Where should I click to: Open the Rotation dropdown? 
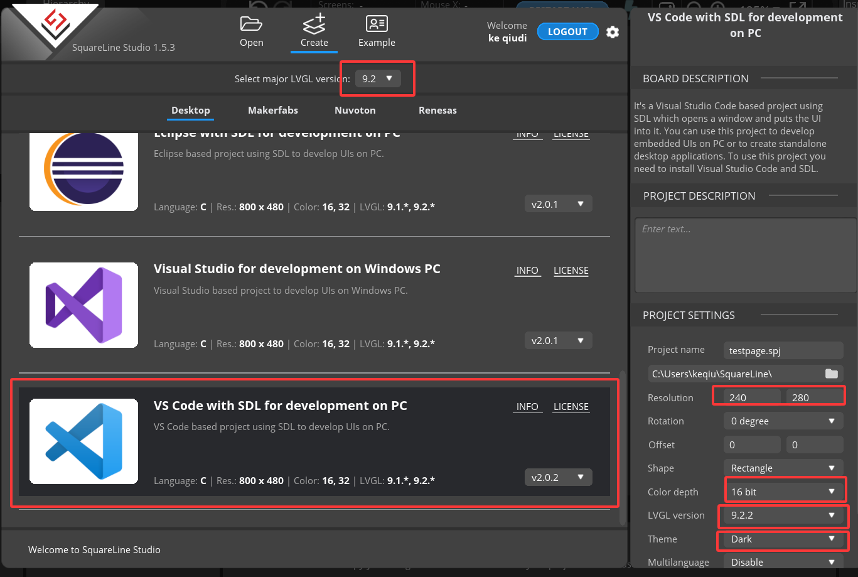[783, 421]
